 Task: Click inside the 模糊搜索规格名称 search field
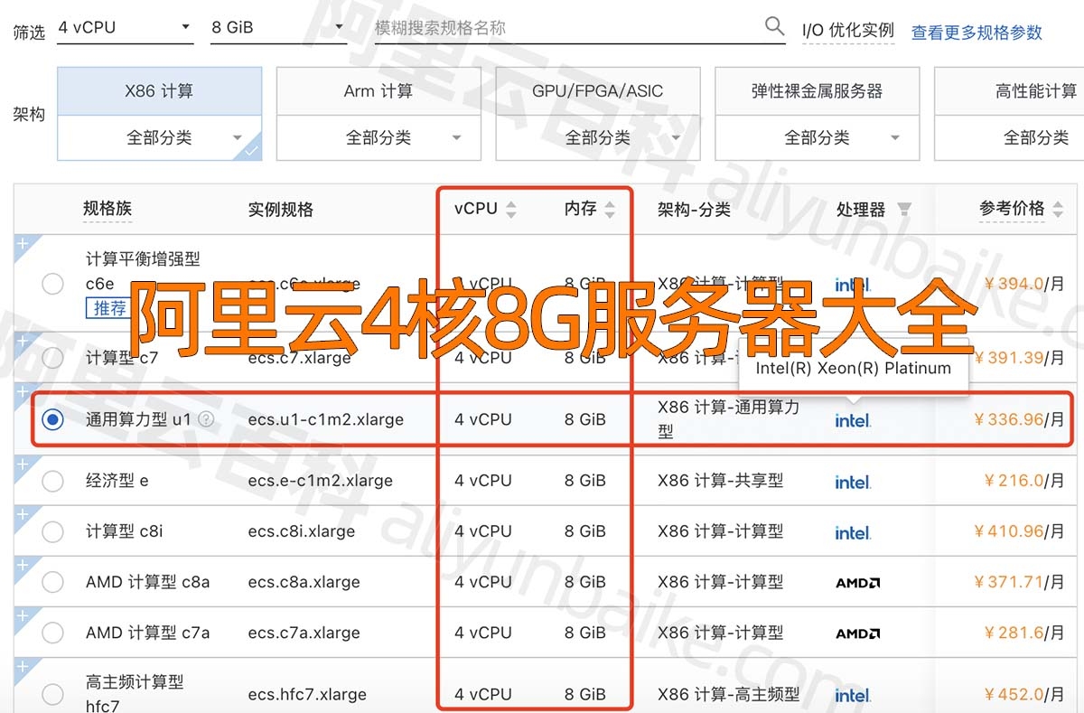click(x=542, y=26)
